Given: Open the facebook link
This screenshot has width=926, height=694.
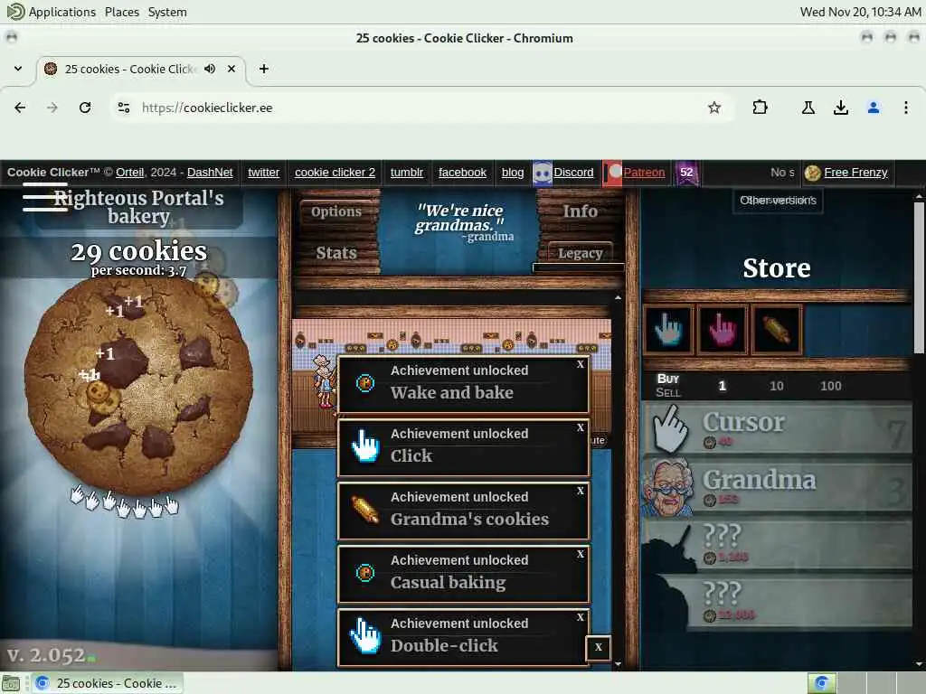Looking at the screenshot, I should (x=462, y=173).
